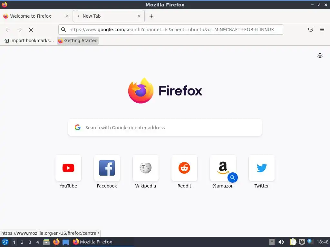Click the Firefox icon in title bar

click(5, 5)
